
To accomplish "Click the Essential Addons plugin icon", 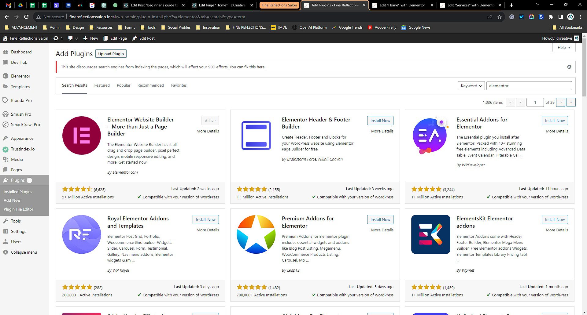I will 431,136.
